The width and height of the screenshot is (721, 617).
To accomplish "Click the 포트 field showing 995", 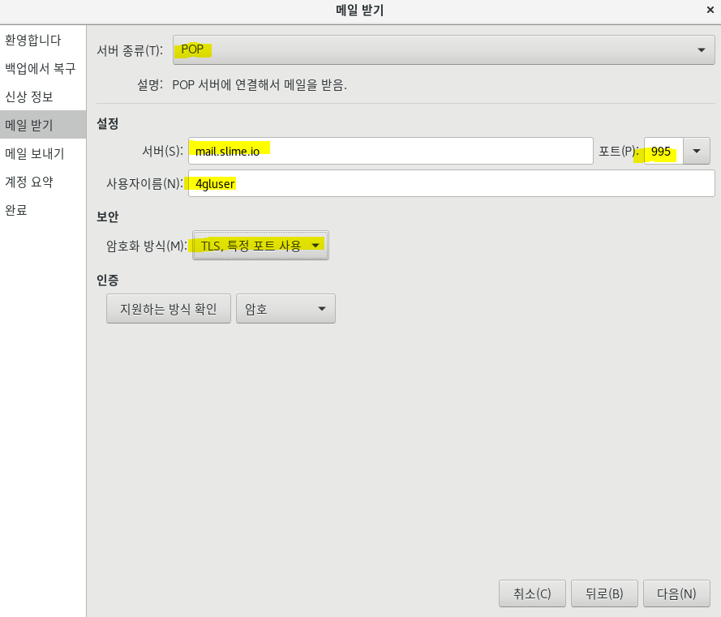I will [x=663, y=151].
